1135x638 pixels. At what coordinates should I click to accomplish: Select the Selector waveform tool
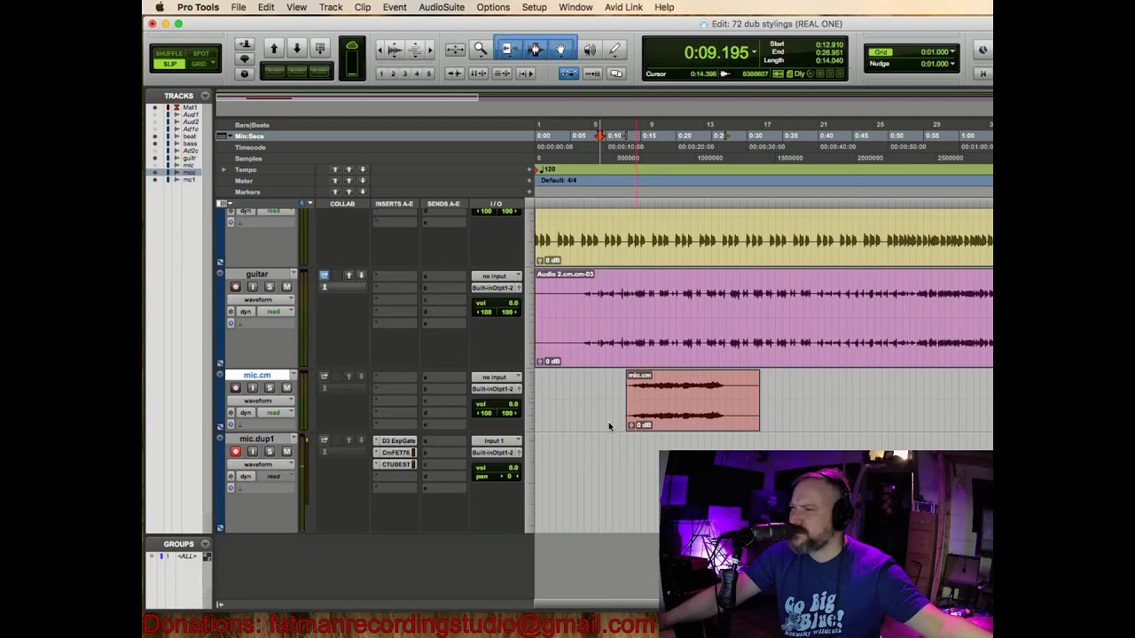(x=536, y=50)
